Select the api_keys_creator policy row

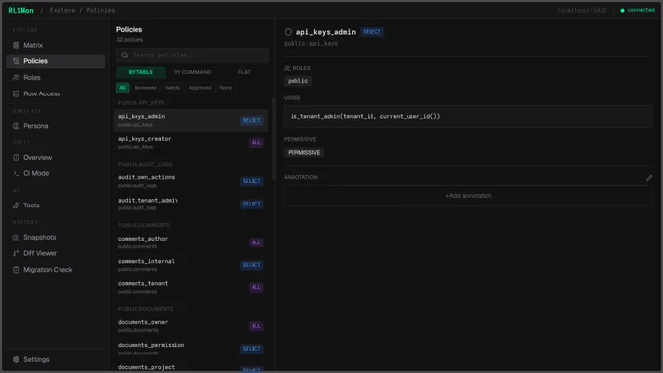click(191, 143)
